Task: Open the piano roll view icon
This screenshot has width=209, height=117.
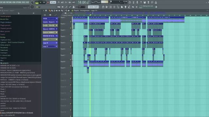Action: click(x=107, y=7)
